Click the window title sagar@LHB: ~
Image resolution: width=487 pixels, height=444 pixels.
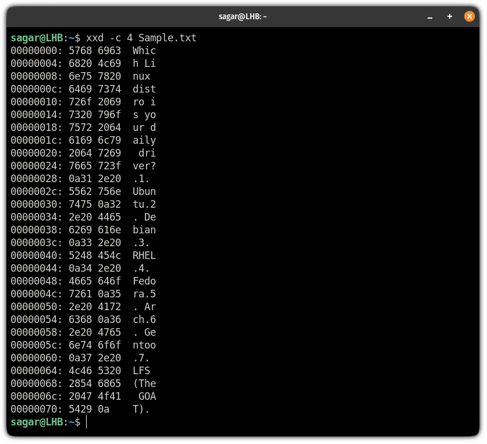(243, 17)
